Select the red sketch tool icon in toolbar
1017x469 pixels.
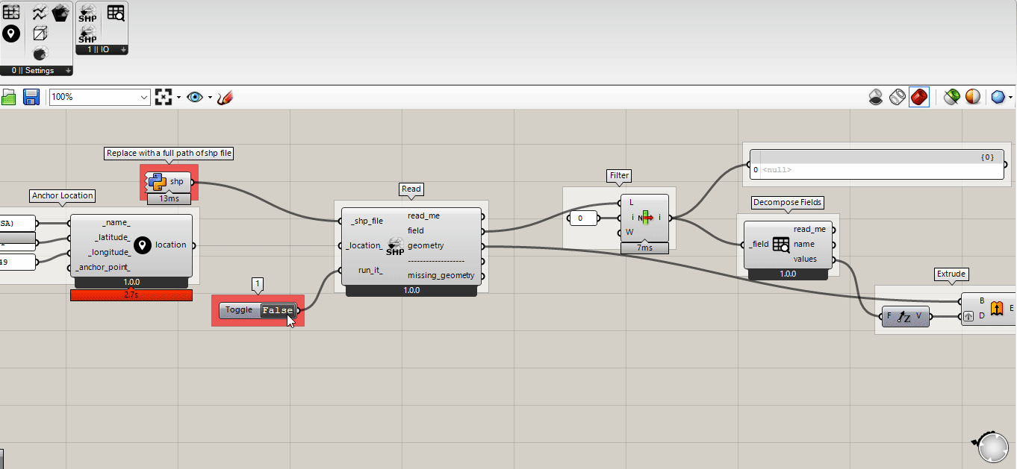(226, 97)
